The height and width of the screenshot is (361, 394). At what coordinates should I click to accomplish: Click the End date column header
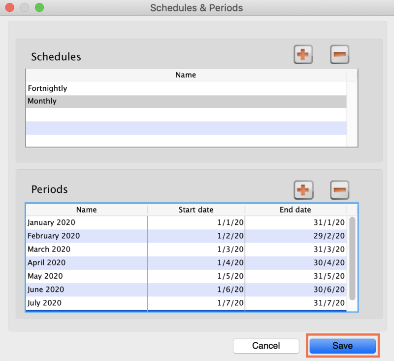295,209
